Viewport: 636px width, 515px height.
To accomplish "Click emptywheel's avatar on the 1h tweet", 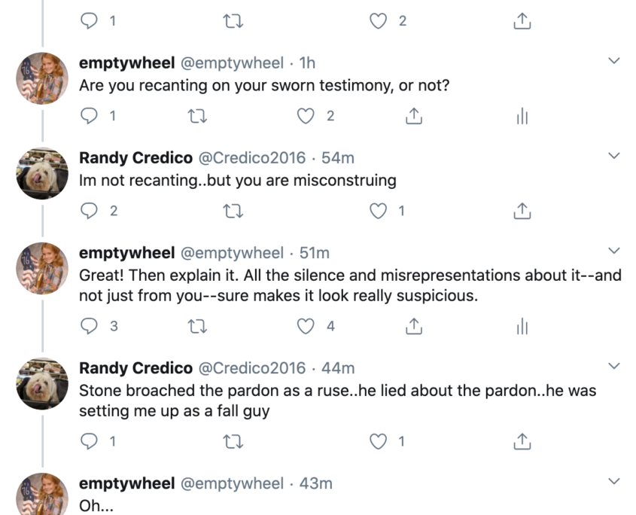I will pos(42,78).
